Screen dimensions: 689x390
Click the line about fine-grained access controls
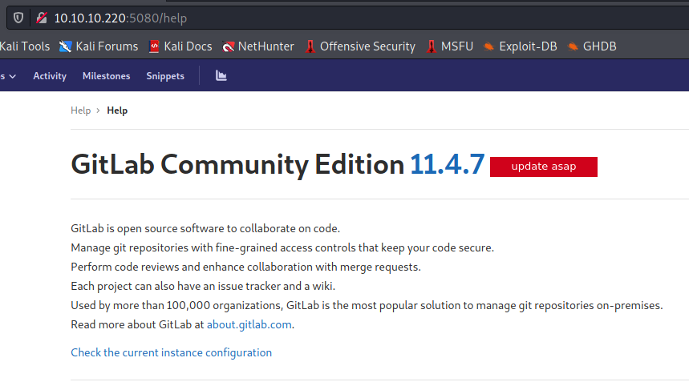[x=282, y=248]
